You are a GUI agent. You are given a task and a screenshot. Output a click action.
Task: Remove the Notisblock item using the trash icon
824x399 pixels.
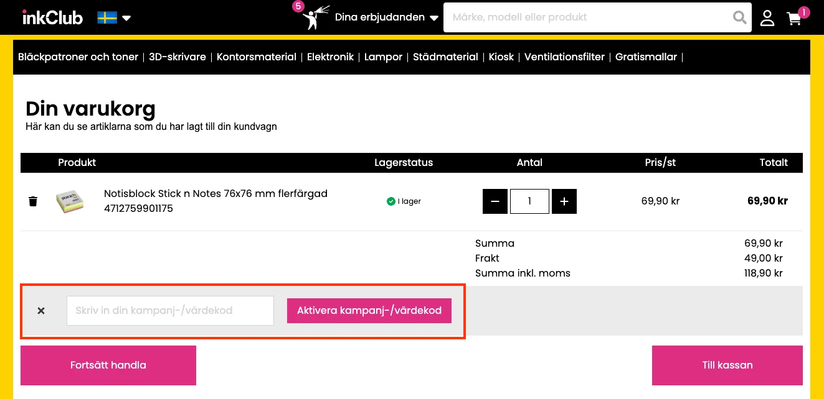pos(33,201)
